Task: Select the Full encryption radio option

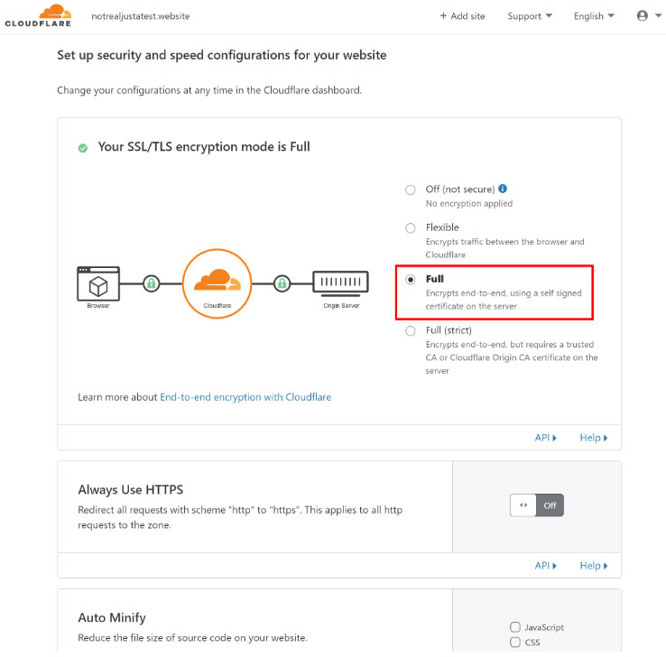Action: pyautogui.click(x=411, y=280)
